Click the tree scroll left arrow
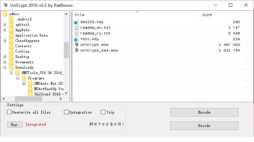 point(4,98)
